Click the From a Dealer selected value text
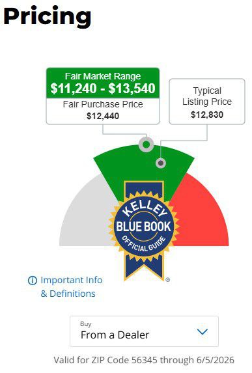Viewport: 252px width, 373px height. click(115, 335)
